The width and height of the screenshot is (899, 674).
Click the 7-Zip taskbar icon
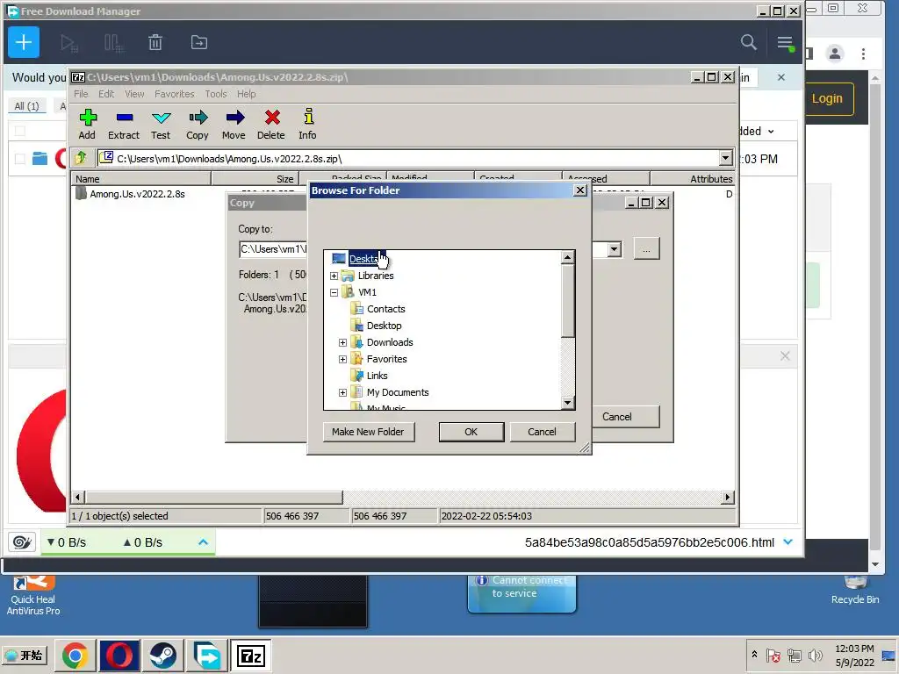250,656
